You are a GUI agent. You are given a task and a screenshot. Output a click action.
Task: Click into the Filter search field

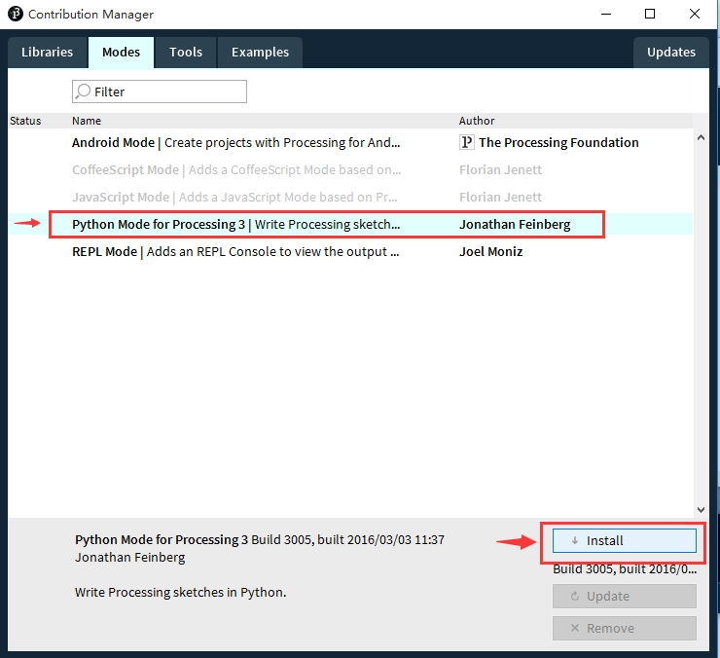[x=160, y=91]
